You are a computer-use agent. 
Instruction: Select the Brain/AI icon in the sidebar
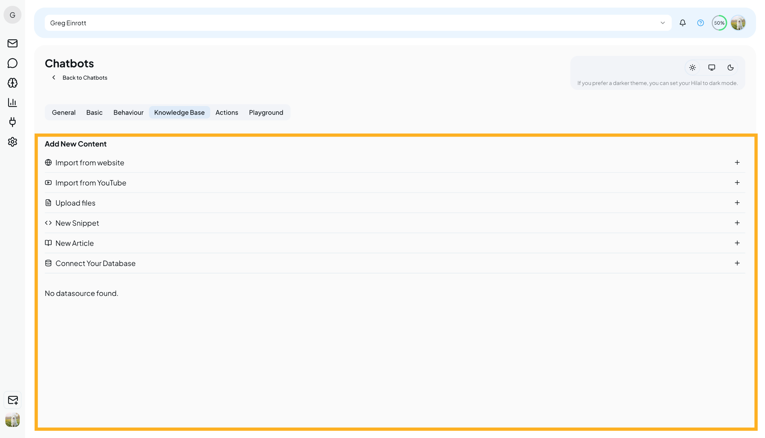12,83
